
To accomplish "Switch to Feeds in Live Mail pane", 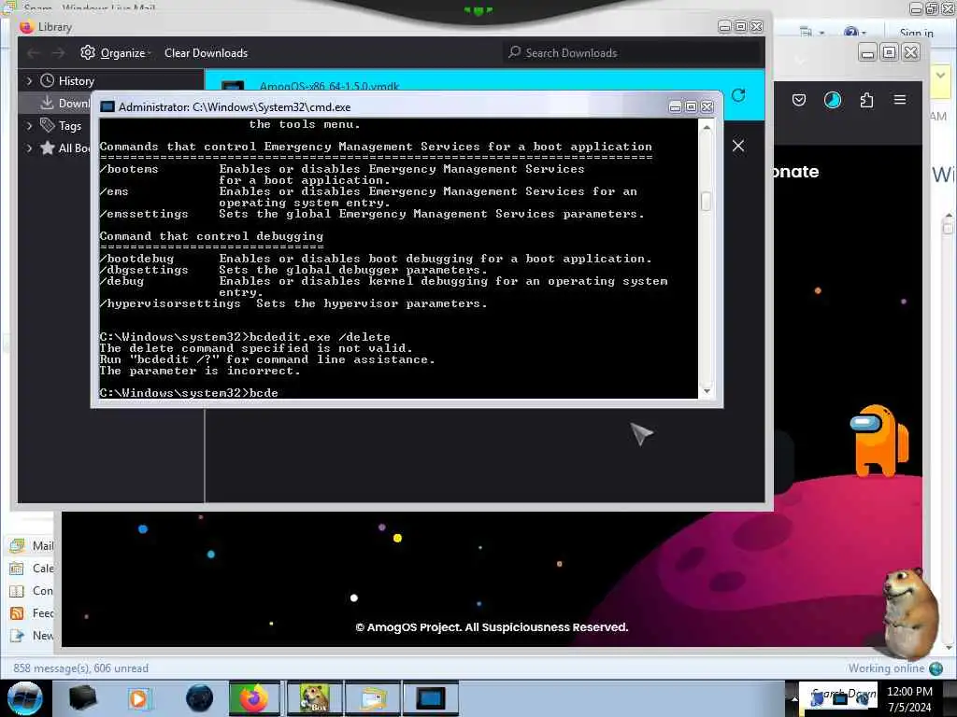I will pyautogui.click(x=33, y=612).
